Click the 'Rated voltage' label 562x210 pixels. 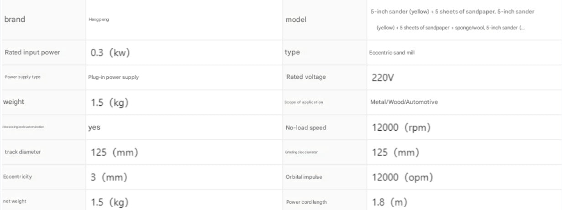306,77
